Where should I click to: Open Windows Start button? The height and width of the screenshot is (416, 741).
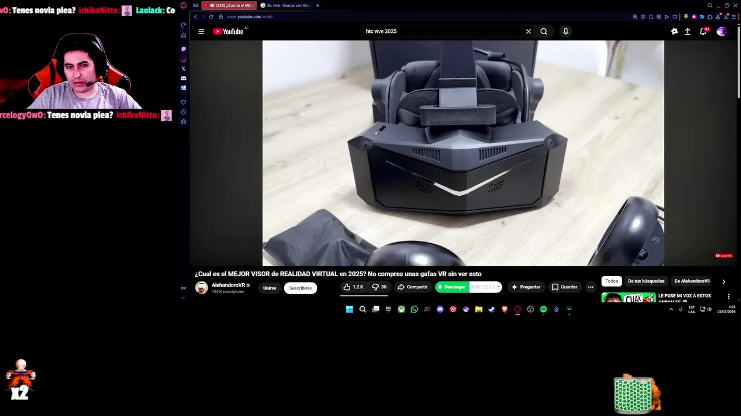[x=350, y=310]
